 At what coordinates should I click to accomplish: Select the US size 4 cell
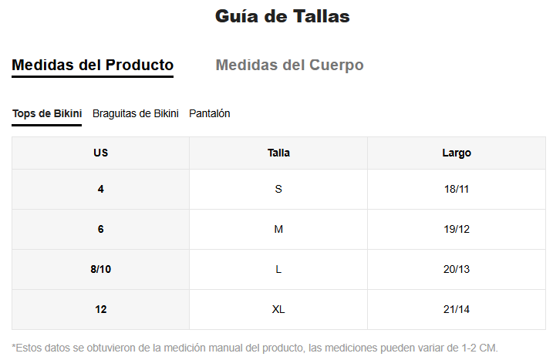click(101, 189)
